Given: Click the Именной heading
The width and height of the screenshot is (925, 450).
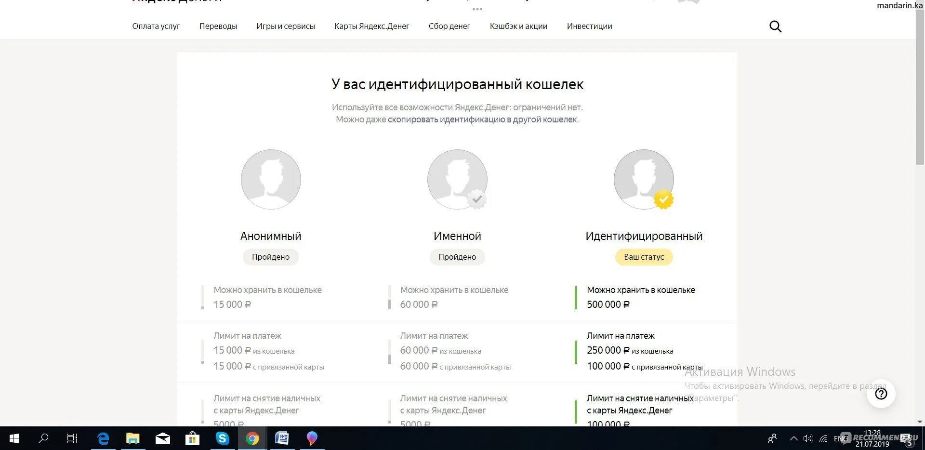Looking at the screenshot, I should coord(457,236).
